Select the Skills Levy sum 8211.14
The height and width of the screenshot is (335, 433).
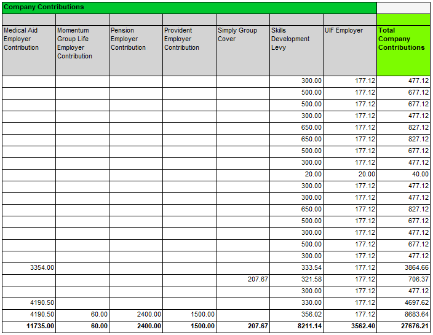[x=296, y=326]
